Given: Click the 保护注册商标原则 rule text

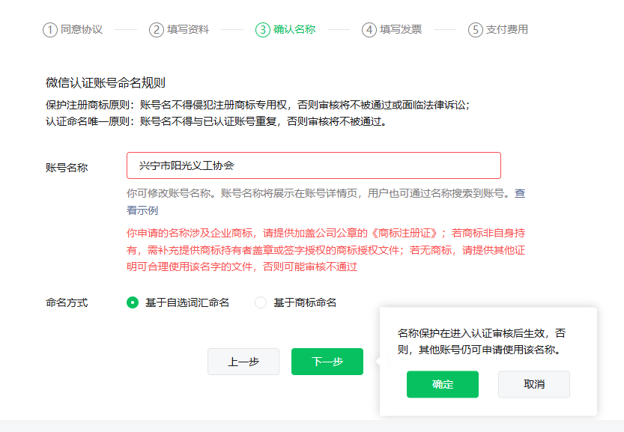Looking at the screenshot, I should coord(258,105).
